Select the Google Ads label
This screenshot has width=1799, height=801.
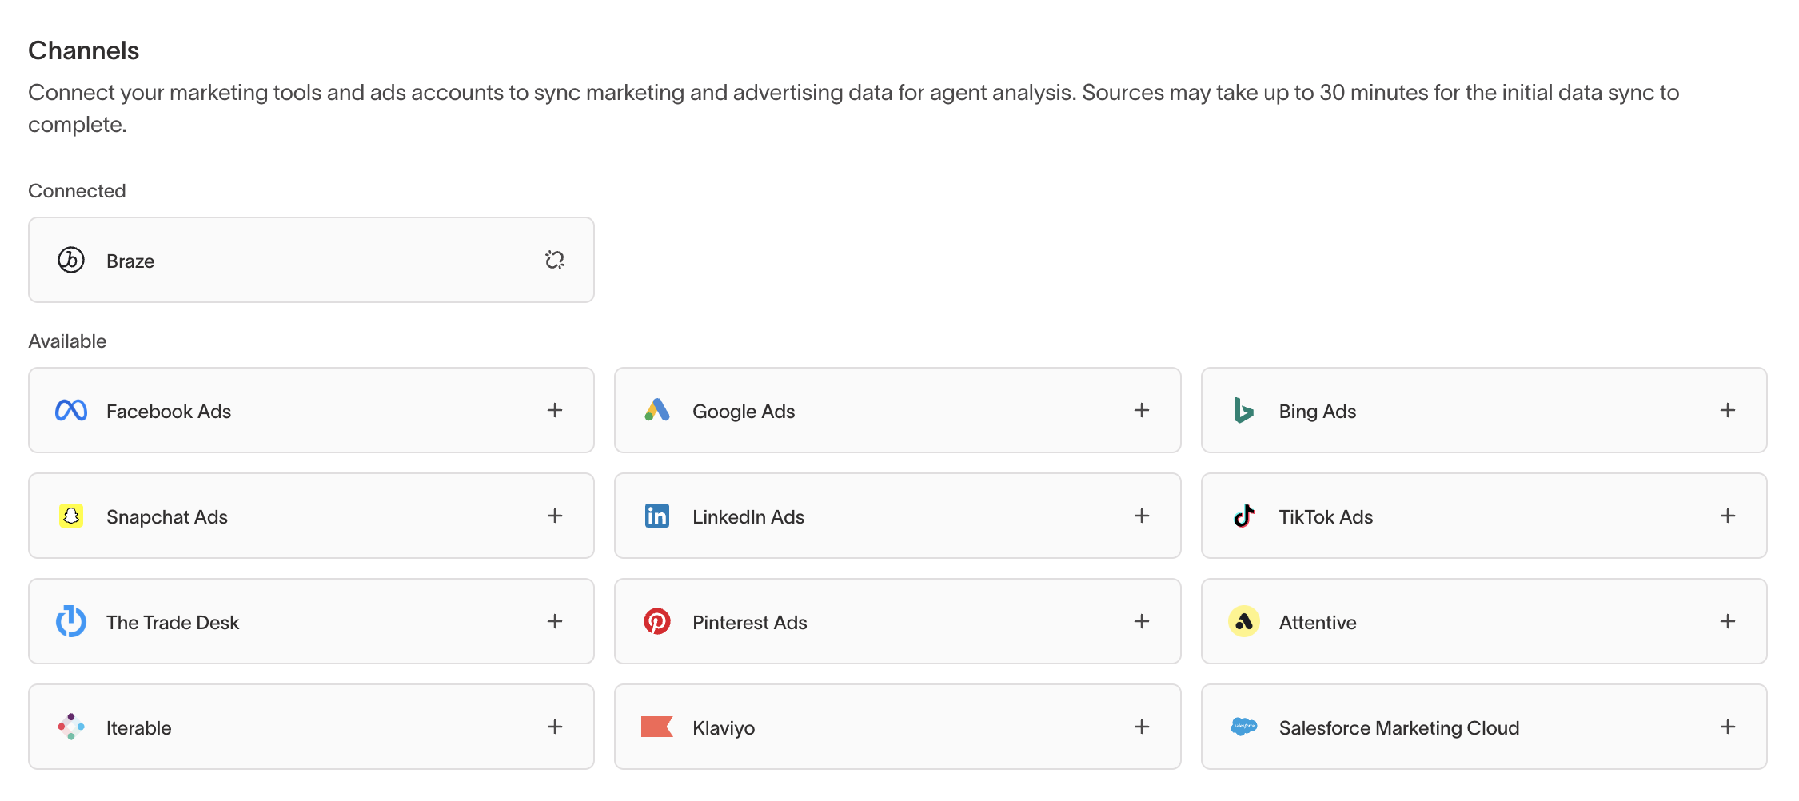coord(744,412)
